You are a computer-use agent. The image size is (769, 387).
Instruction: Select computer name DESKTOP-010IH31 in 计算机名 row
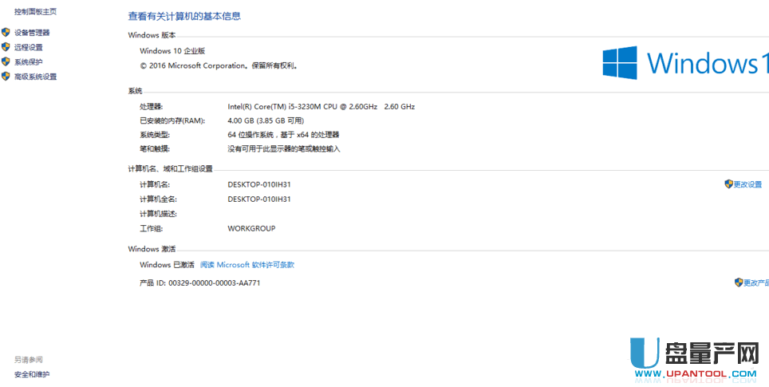click(x=259, y=185)
